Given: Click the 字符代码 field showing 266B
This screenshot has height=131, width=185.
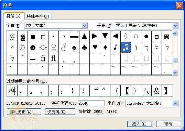Looking at the screenshot, I should point(91,103).
